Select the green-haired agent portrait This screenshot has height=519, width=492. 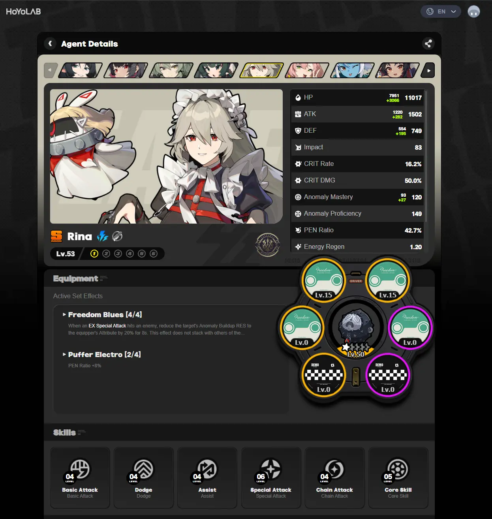coord(171,71)
